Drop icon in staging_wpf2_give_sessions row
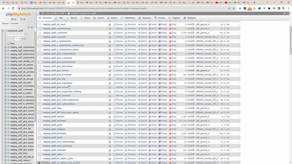 coord(170,96)
